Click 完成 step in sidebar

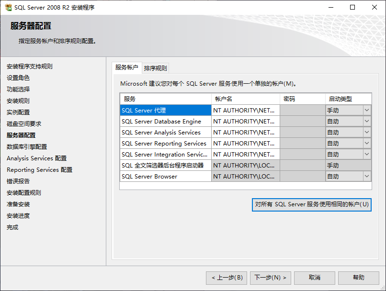point(12,227)
